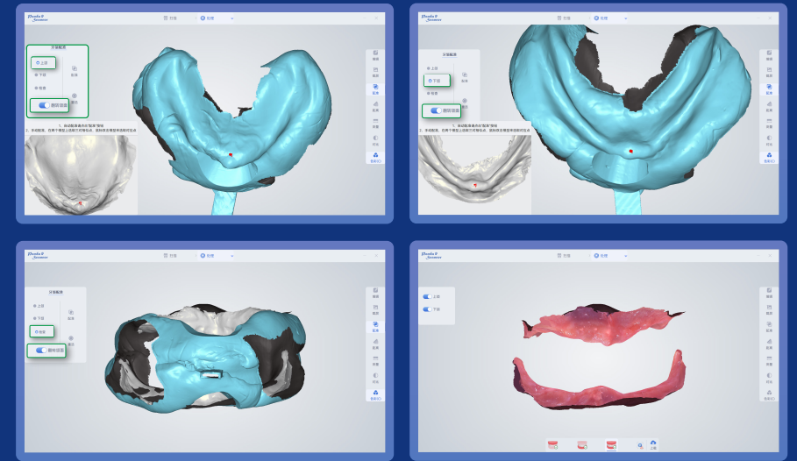797x461 pixels.
Task: Click cloud upload button in bottom-right window
Action: [653, 445]
